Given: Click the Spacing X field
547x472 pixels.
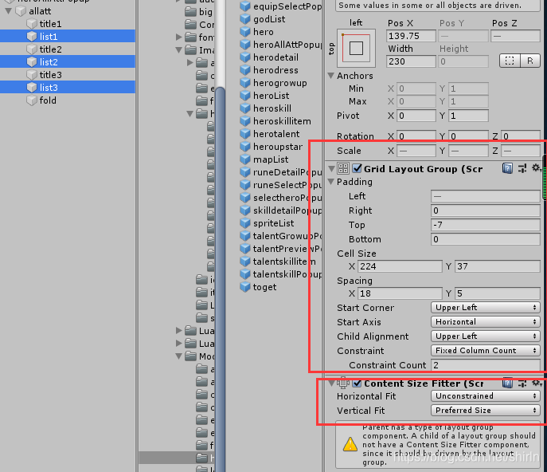Looking at the screenshot, I should (400, 293).
